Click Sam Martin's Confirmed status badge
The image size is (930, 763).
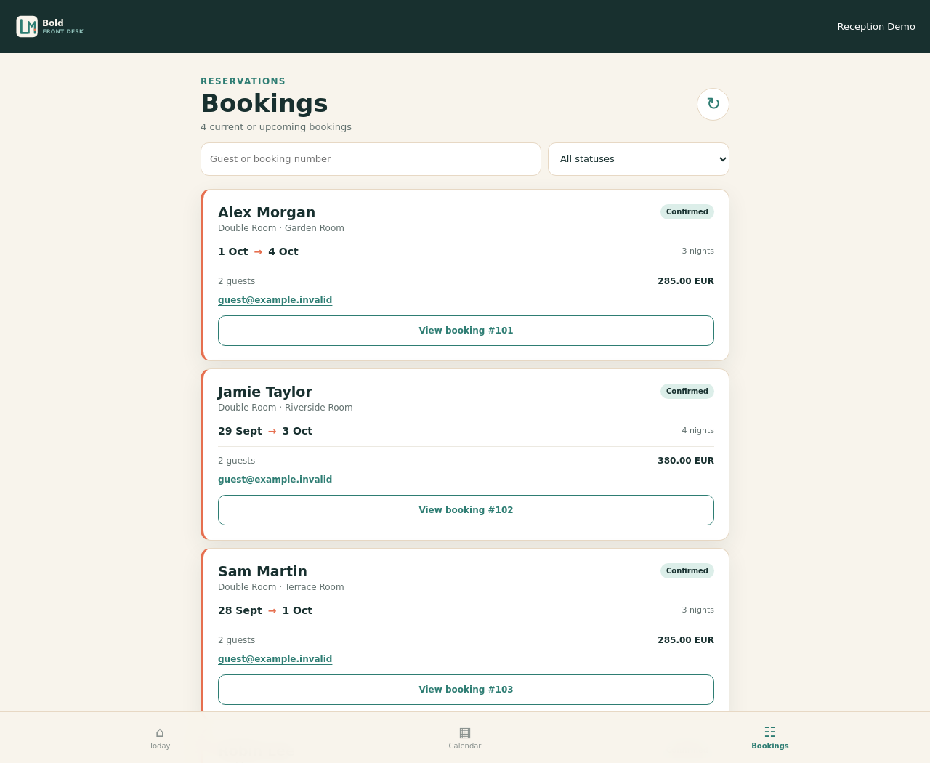[x=687, y=571]
